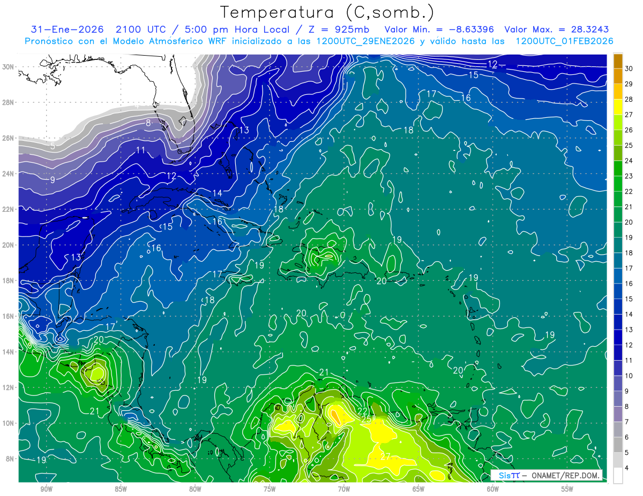Click the latitude axis label "18N"
The height and width of the screenshot is (496, 643).
click(x=9, y=280)
